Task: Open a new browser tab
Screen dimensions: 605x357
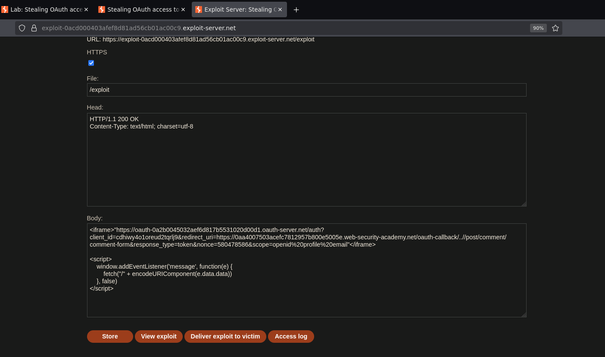Action: [x=296, y=9]
